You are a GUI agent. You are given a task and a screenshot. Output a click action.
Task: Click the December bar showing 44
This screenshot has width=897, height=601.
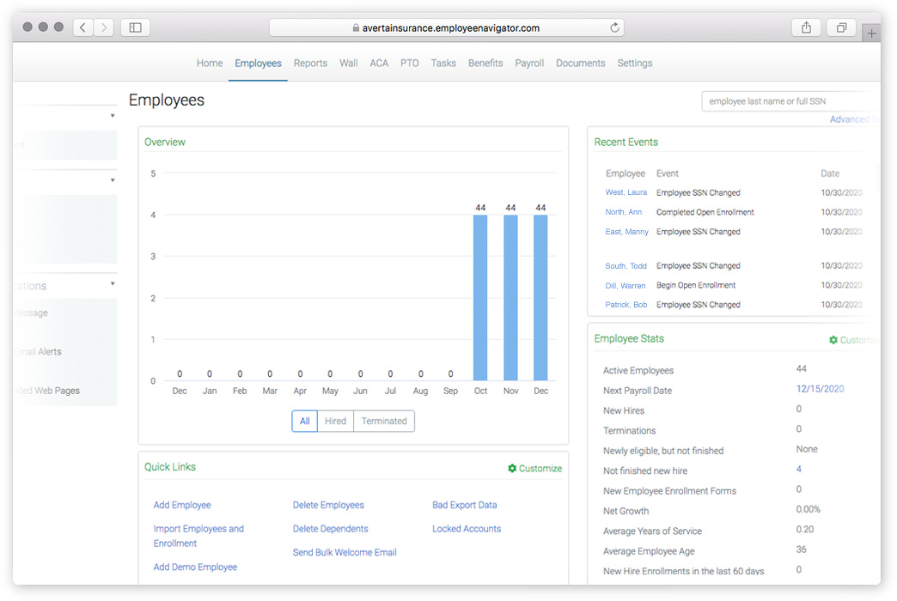tap(540, 297)
